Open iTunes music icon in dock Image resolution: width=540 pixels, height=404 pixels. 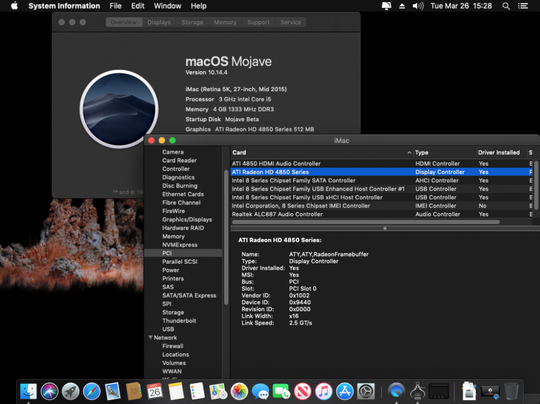click(x=323, y=392)
